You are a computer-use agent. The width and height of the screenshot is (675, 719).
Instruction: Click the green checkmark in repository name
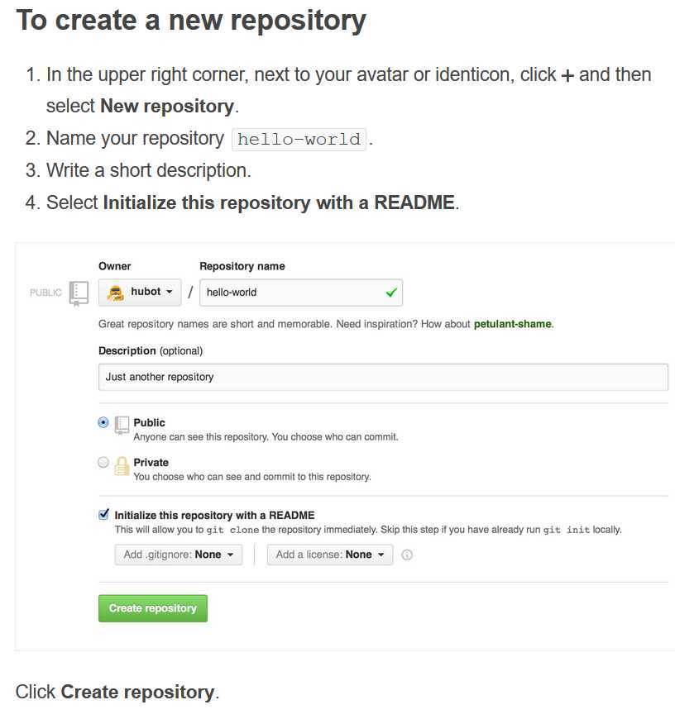click(391, 292)
